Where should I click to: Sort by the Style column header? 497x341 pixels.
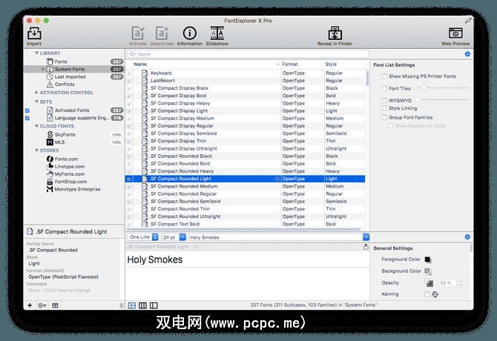coord(345,64)
